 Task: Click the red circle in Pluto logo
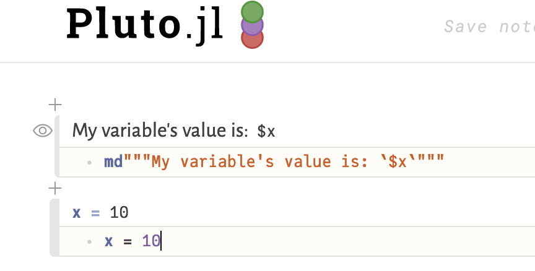pyautogui.click(x=252, y=38)
